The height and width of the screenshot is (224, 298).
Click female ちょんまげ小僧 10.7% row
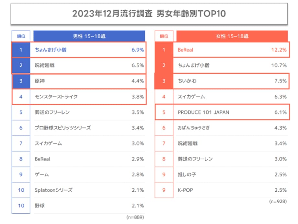pyautogui.click(x=222, y=65)
